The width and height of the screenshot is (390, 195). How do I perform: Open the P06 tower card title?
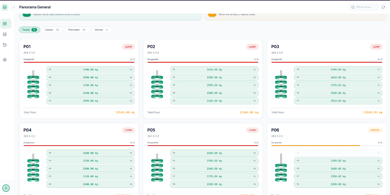coord(275,130)
